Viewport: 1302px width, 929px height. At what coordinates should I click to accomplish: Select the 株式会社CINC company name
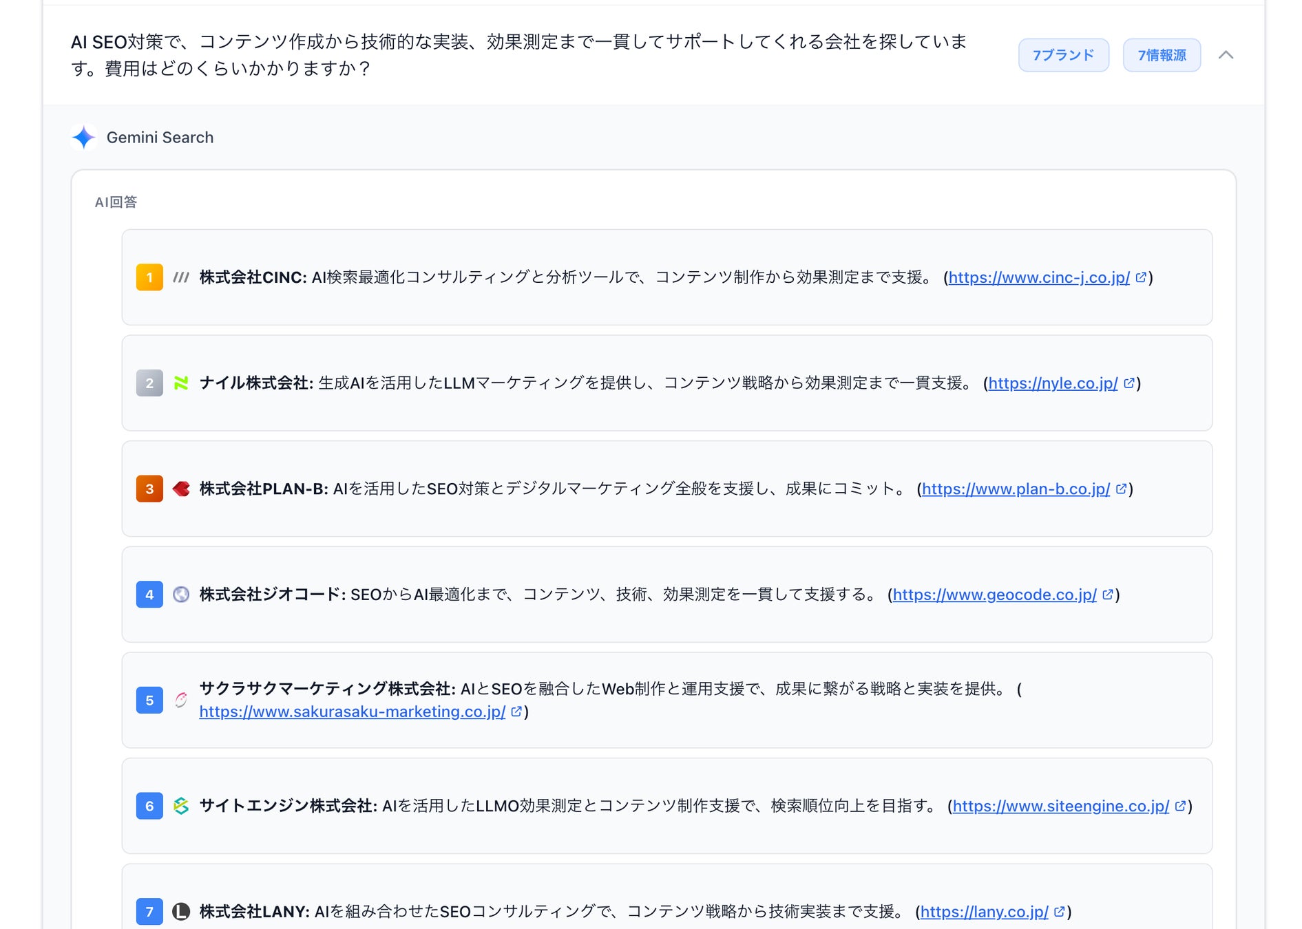253,277
